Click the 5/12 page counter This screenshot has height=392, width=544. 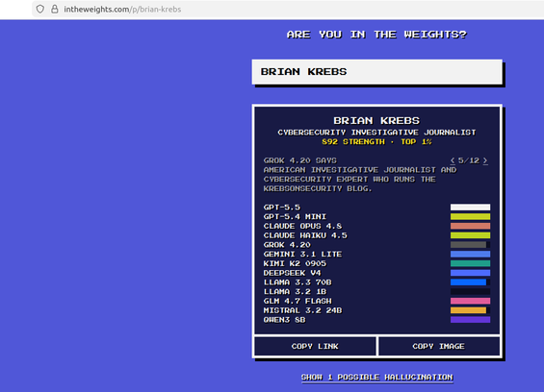click(469, 160)
